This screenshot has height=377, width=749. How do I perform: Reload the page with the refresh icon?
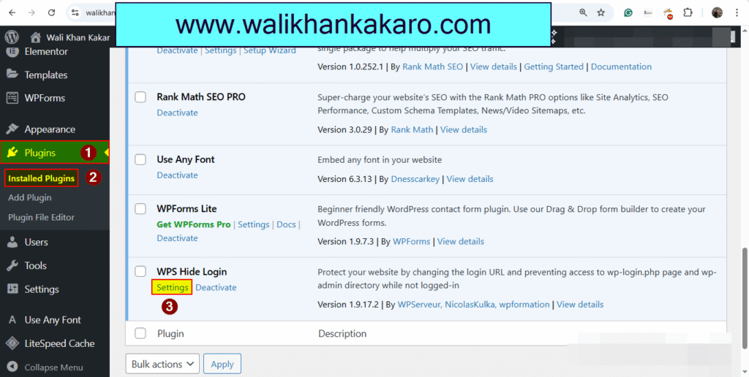tap(52, 13)
